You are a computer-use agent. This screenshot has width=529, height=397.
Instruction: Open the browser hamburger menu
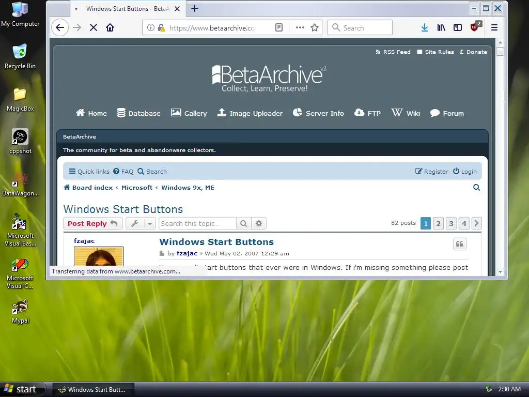pos(494,28)
